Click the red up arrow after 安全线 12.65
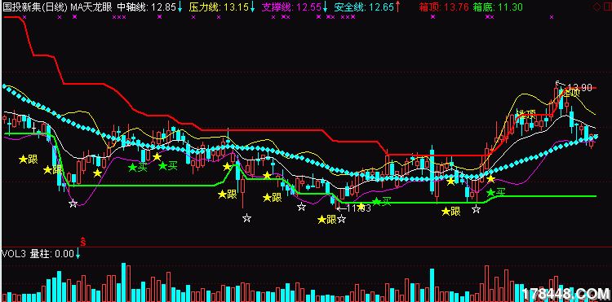Image resolution: width=612 pixels, height=302 pixels. coord(397,7)
